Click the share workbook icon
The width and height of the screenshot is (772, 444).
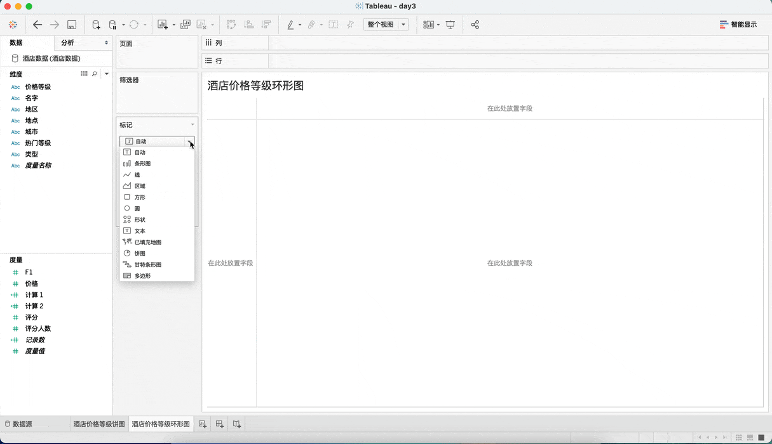click(475, 25)
